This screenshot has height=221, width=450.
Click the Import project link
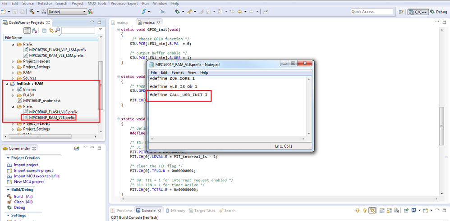tap(26, 165)
